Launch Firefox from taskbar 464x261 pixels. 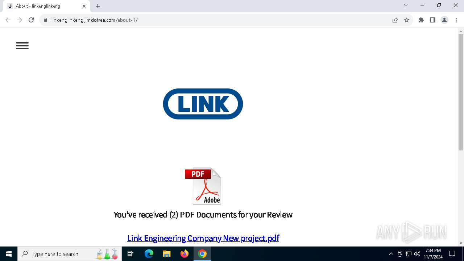click(x=185, y=254)
